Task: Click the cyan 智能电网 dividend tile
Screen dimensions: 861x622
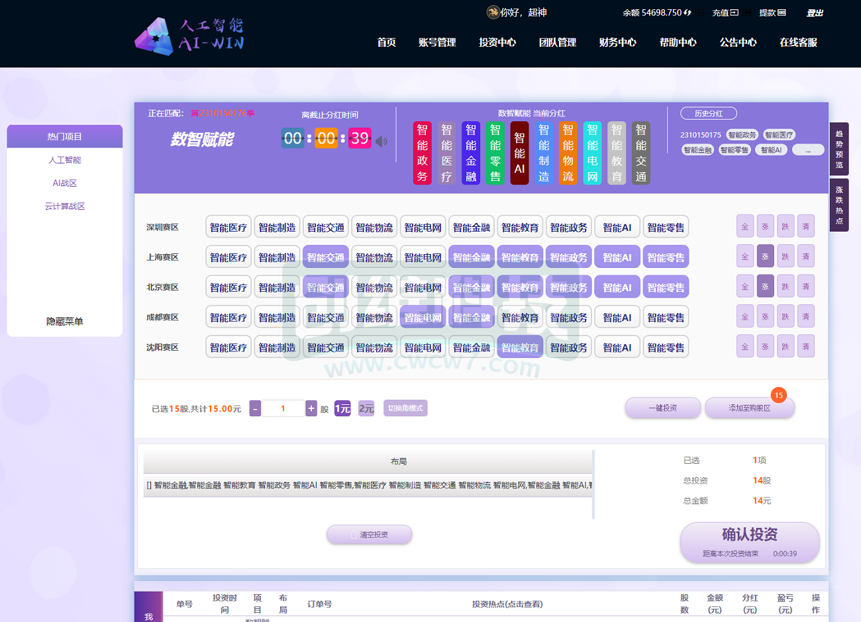Action: (592, 153)
